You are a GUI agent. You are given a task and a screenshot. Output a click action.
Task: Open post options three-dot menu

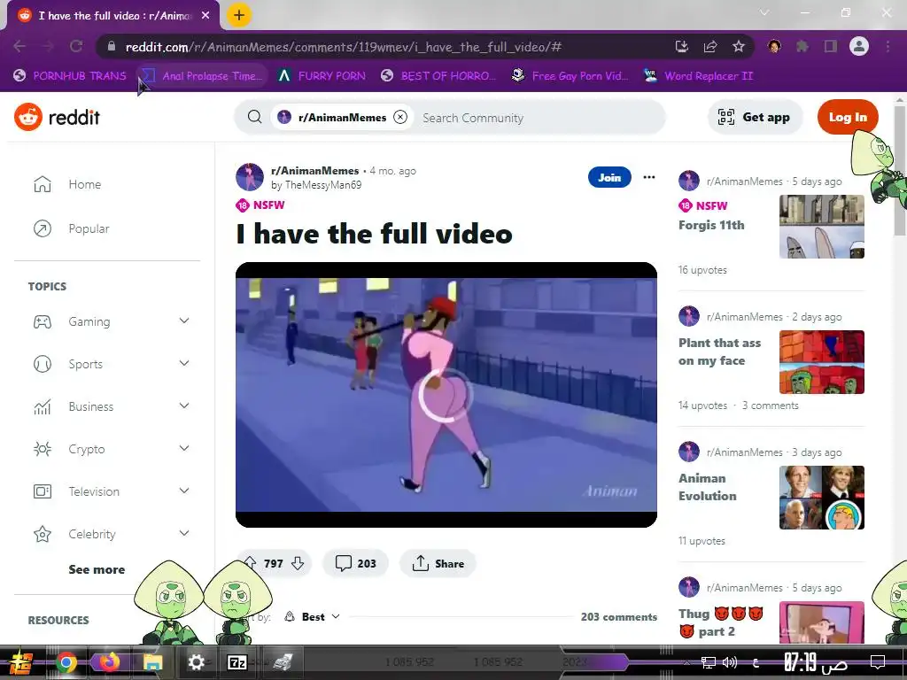point(649,177)
